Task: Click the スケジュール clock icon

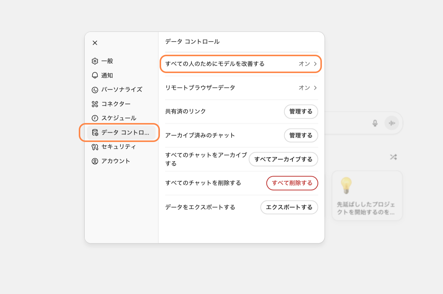Action: coord(95,118)
